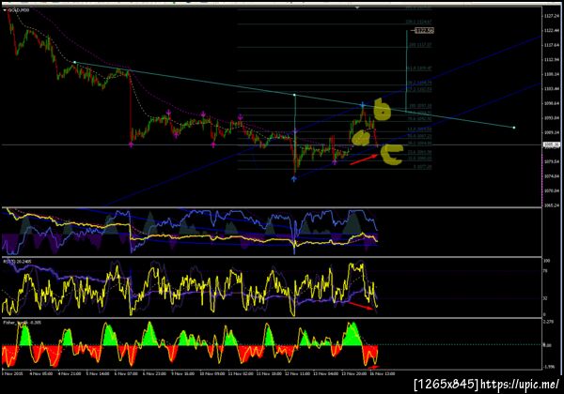Click the blue up arrow at the chart low
Viewport: 564px width, 394px height.
pyautogui.click(x=294, y=178)
